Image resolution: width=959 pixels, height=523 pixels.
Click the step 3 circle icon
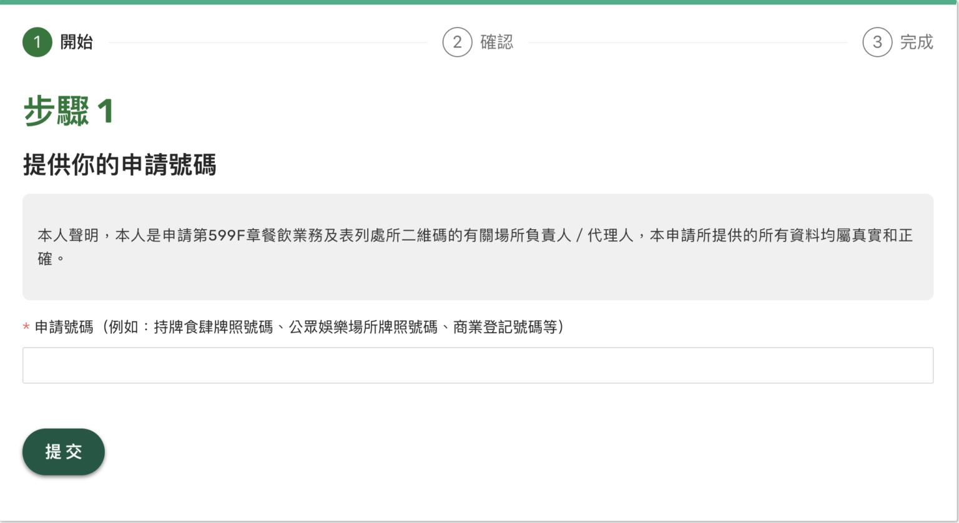pos(877,42)
